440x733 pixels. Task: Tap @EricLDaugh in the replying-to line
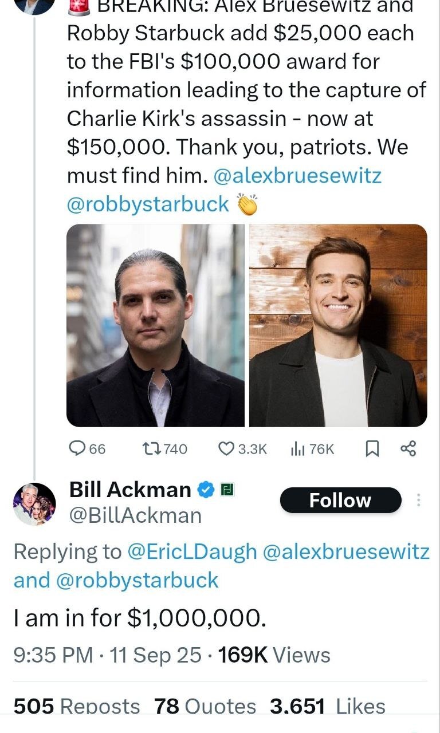coord(192,551)
